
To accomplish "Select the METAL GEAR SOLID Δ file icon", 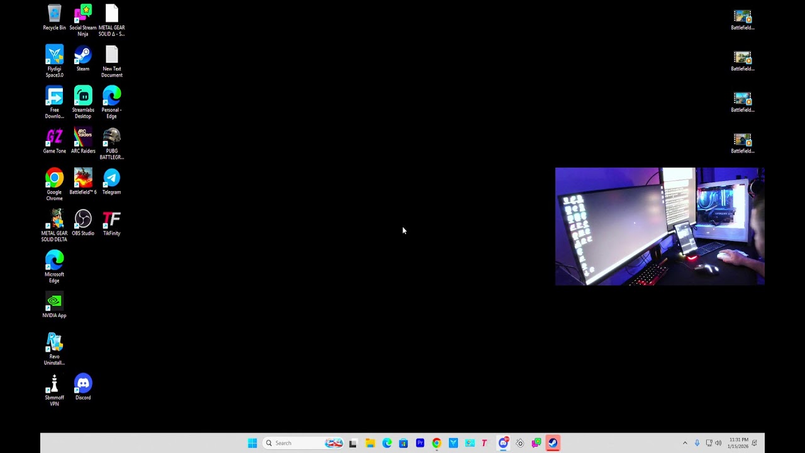I will [111, 20].
